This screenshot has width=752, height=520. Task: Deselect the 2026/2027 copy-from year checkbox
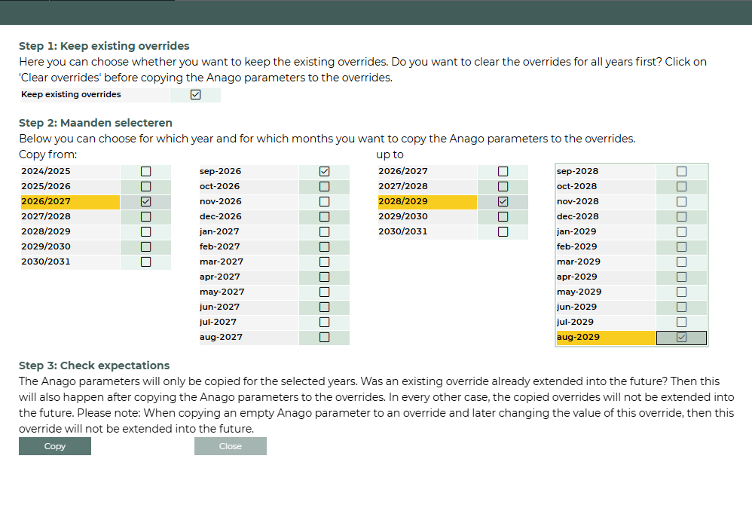pyautogui.click(x=146, y=201)
